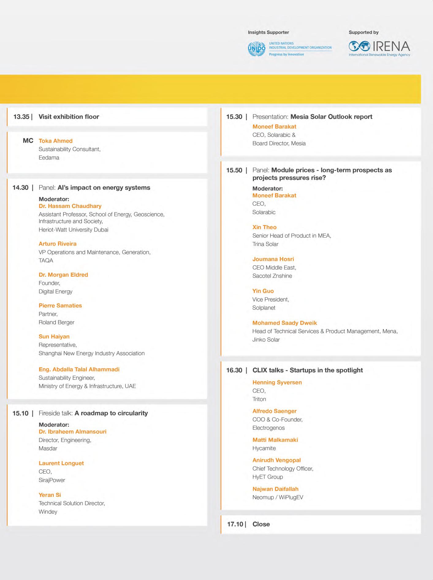
Task: Select the 'Digital Energy' company line
Action: pyautogui.click(x=55, y=292)
